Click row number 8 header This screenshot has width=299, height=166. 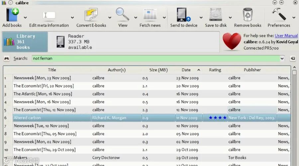(8, 134)
